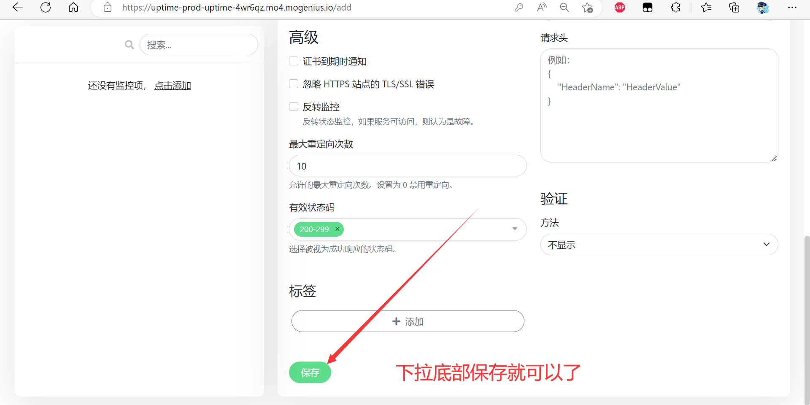The image size is (810, 405).
Task: Open the browser extensions puzzle icon
Action: tap(675, 7)
